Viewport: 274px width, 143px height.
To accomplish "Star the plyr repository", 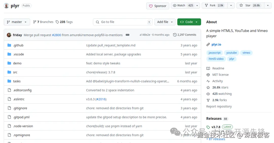I will pyautogui.click(x=250, y=5).
